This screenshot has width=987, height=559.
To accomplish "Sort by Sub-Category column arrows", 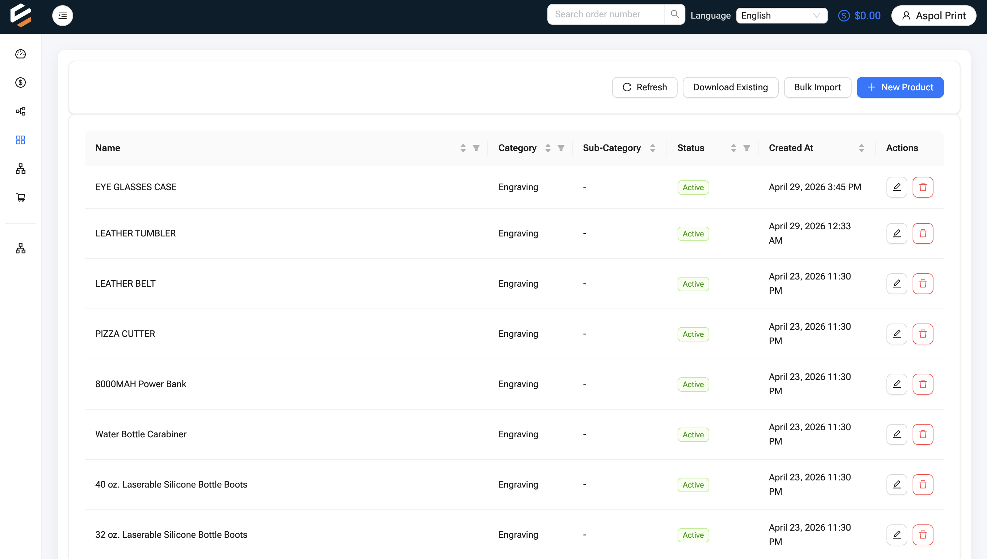I will (x=652, y=148).
